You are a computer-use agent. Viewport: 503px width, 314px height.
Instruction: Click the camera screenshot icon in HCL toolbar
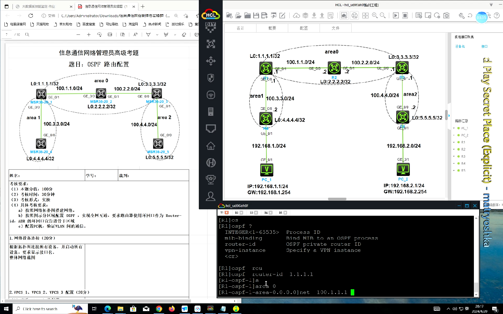[447, 15]
